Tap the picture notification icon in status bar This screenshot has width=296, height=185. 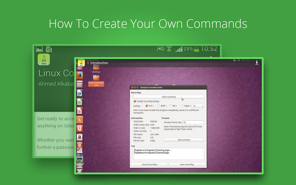pos(39,49)
